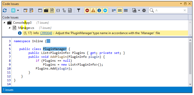Close the Code Issues tool window
This screenshot has height=95, width=194.
coord(190,4)
